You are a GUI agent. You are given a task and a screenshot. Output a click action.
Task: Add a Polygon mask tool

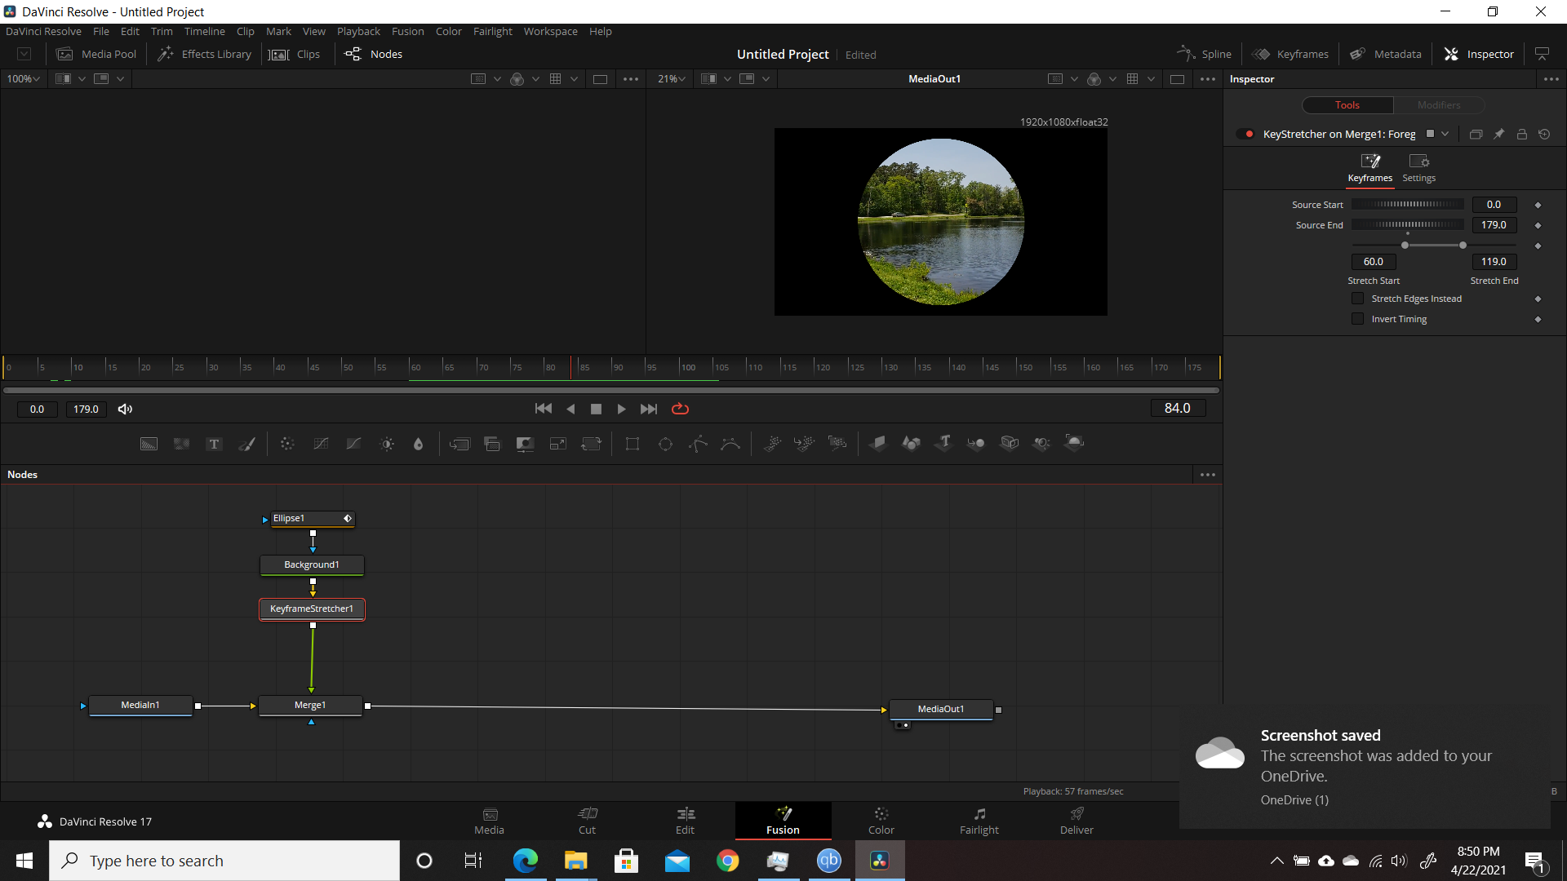(x=698, y=444)
